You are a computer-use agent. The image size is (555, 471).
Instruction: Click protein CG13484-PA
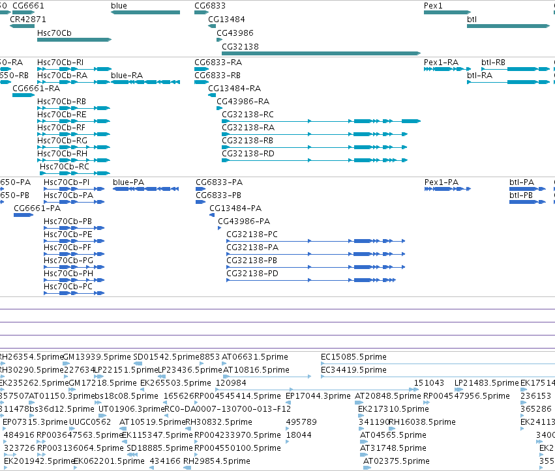pyautogui.click(x=212, y=216)
